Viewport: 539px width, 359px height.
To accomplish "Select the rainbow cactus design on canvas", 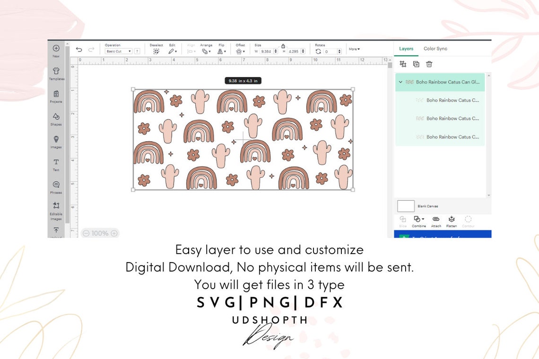I will click(x=243, y=139).
